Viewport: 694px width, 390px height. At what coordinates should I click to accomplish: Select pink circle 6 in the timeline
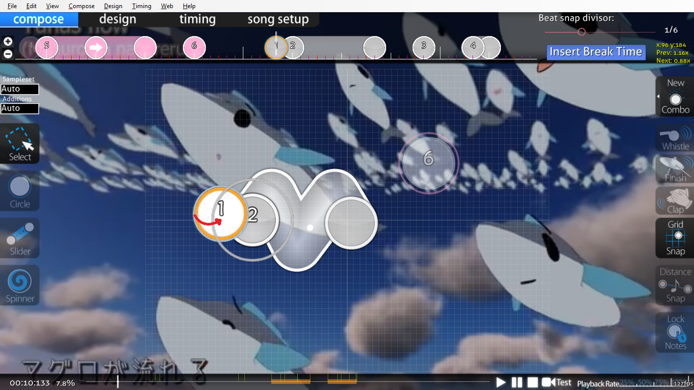(x=194, y=47)
